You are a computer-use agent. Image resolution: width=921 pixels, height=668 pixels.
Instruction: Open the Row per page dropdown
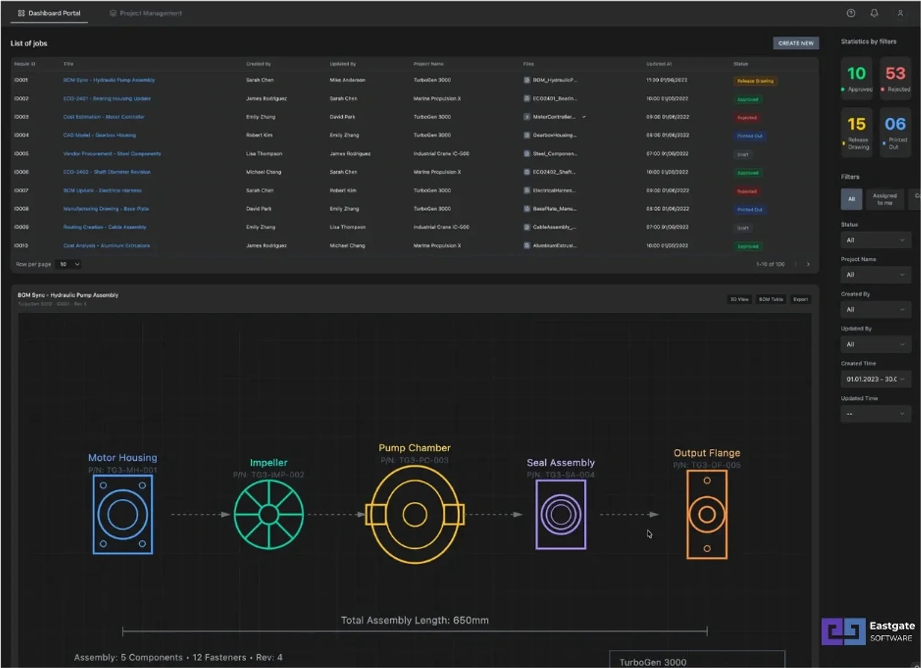click(69, 264)
